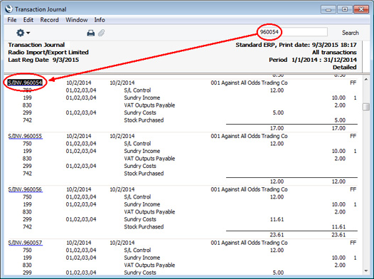Click the app logo in title bar
Image resolution: width=374 pixels, height=279 pixels.
click(9, 9)
